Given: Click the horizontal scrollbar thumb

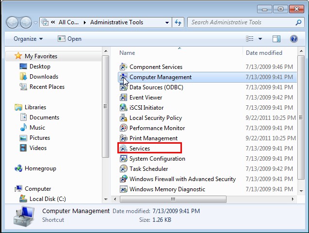Looking at the screenshot, I should [173, 199].
